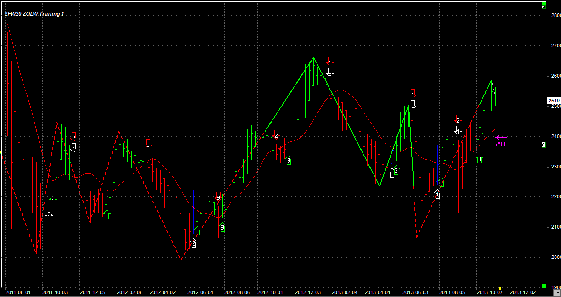Click the white up arrow near 2011-10-03
561x297 pixels.
49,217
